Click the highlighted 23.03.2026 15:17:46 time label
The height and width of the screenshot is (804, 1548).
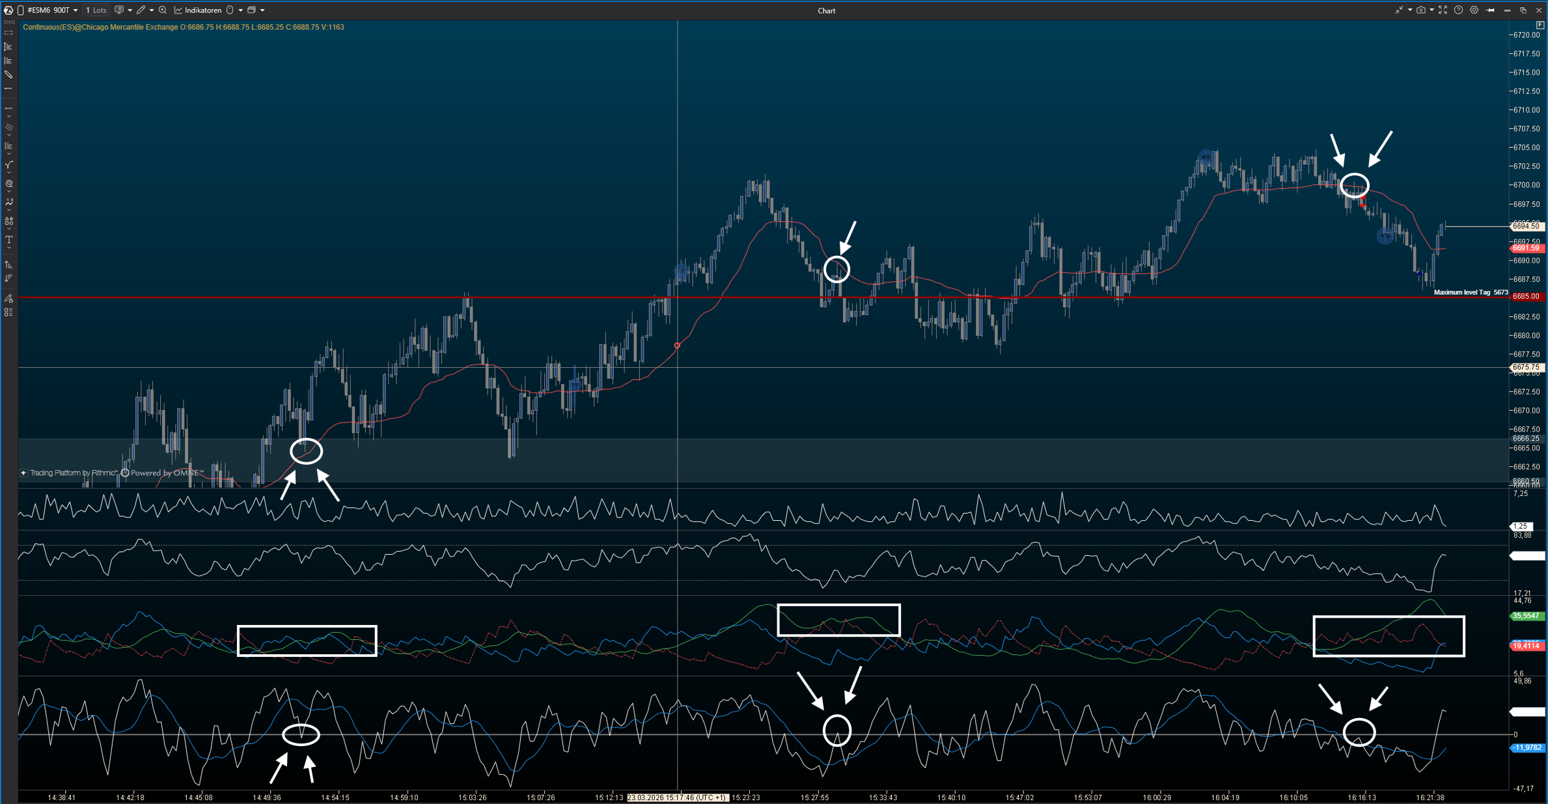pyautogui.click(x=677, y=797)
